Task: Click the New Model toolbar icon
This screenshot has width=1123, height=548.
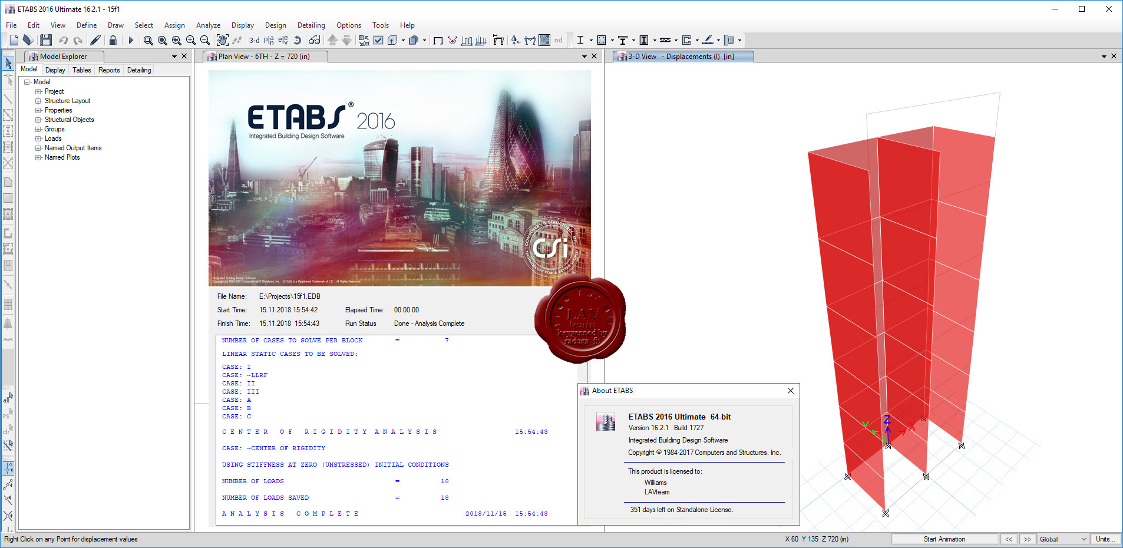Action: pos(14,40)
